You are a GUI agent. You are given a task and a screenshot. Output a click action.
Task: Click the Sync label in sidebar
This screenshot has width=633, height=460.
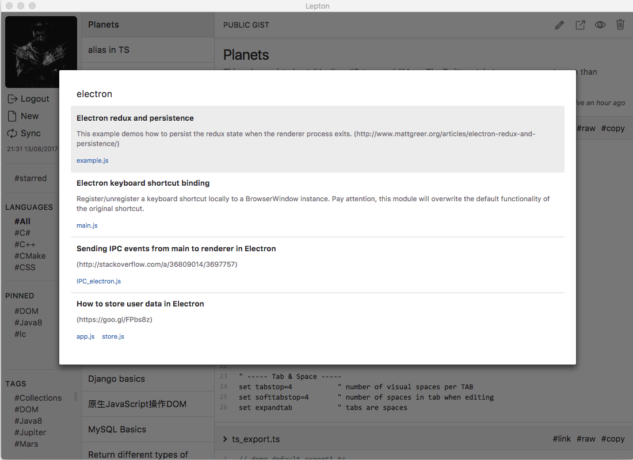30,133
